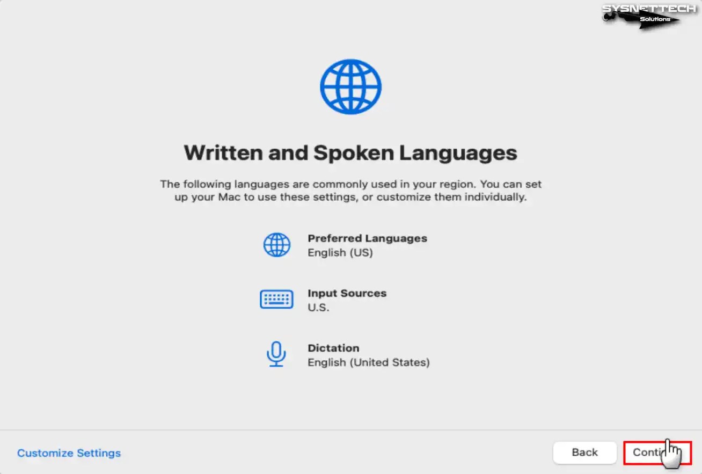Click the Written and Spoken Languages heading
702x474 pixels.
pos(350,153)
